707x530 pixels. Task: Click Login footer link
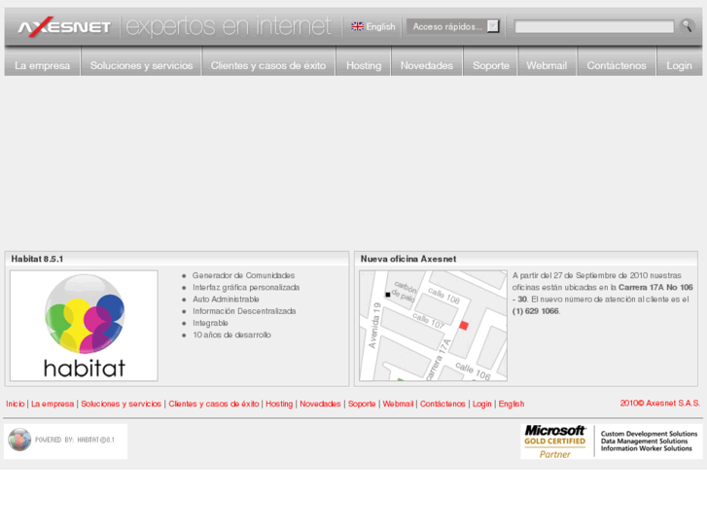(x=482, y=404)
